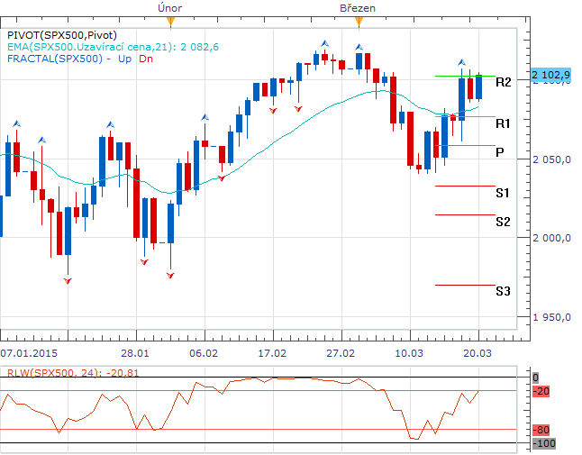Screen dimensions: 582x455
Task: Click the current price tag 2 102,9
Action: tap(550, 76)
